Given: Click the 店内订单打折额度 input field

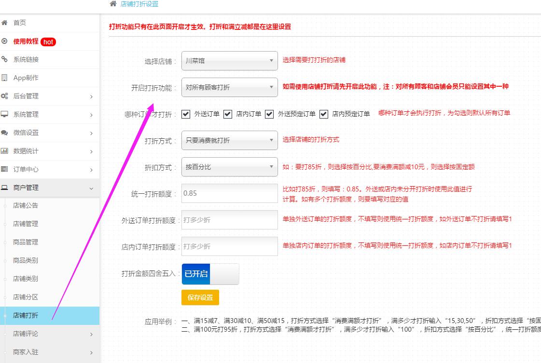Looking at the screenshot, I should coord(229,246).
